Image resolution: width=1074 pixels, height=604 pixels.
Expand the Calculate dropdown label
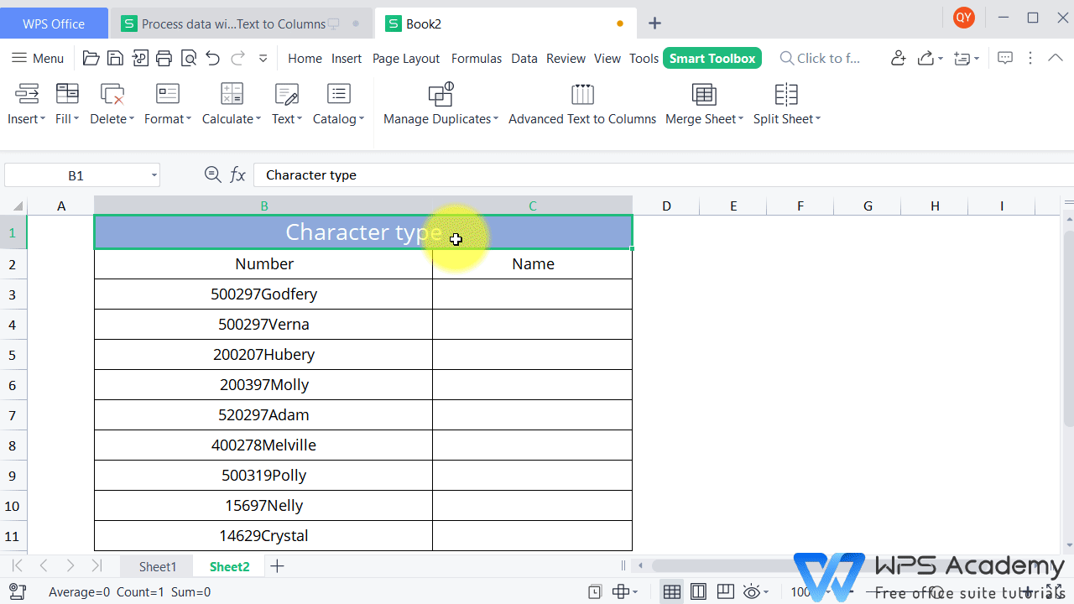[x=232, y=119]
